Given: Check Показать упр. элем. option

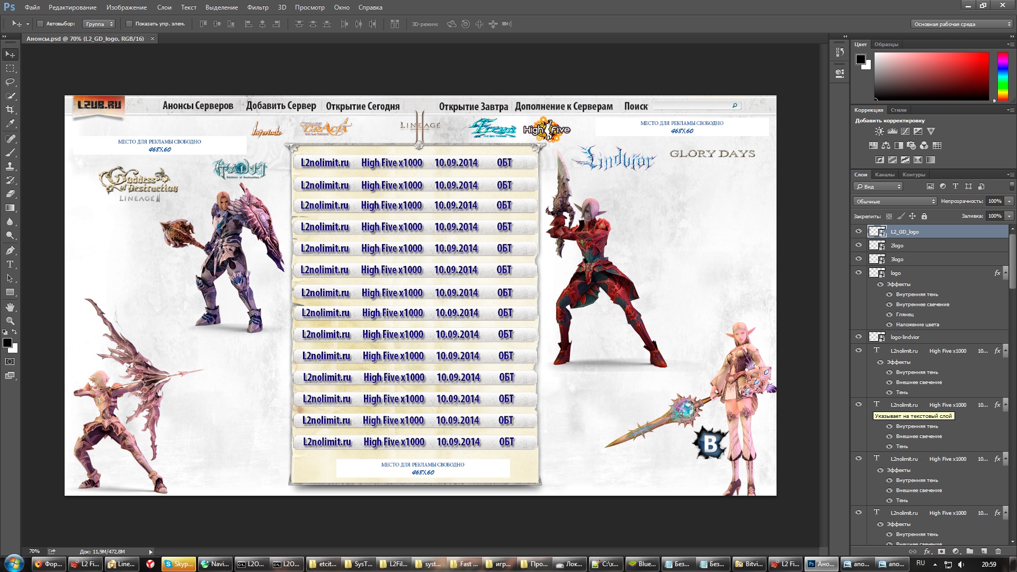Looking at the screenshot, I should click(x=129, y=24).
